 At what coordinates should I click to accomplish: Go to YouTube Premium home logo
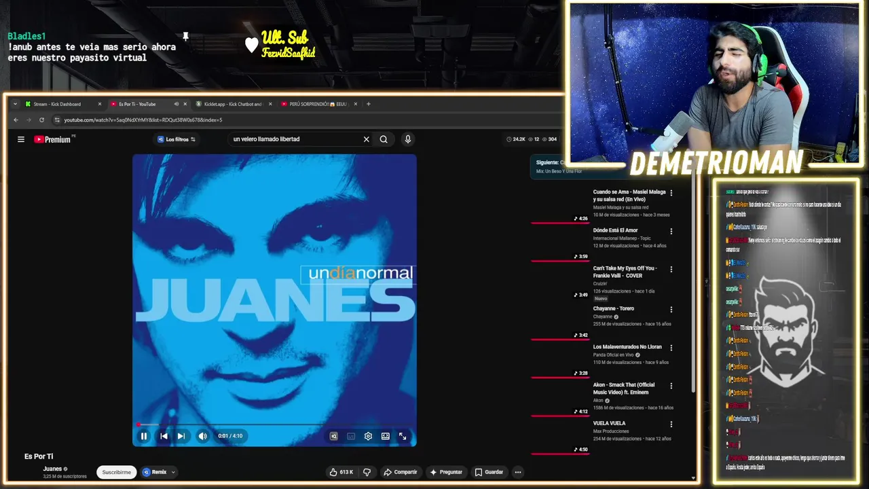[53, 139]
